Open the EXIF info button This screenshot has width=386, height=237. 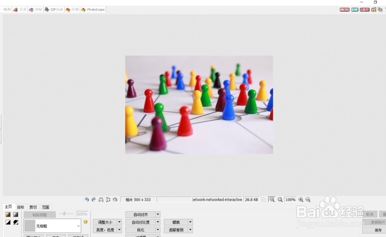pyautogui.click(x=355, y=10)
